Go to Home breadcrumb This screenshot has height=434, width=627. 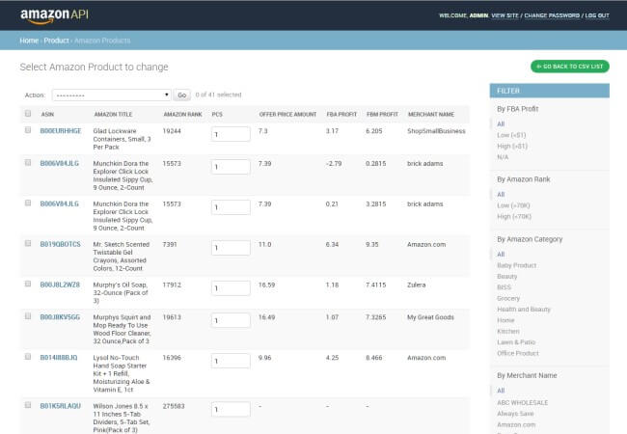tap(29, 41)
